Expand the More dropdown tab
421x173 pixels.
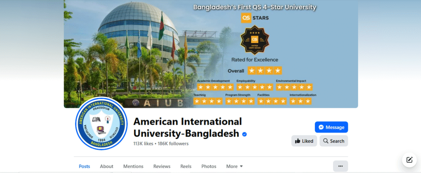point(234,166)
